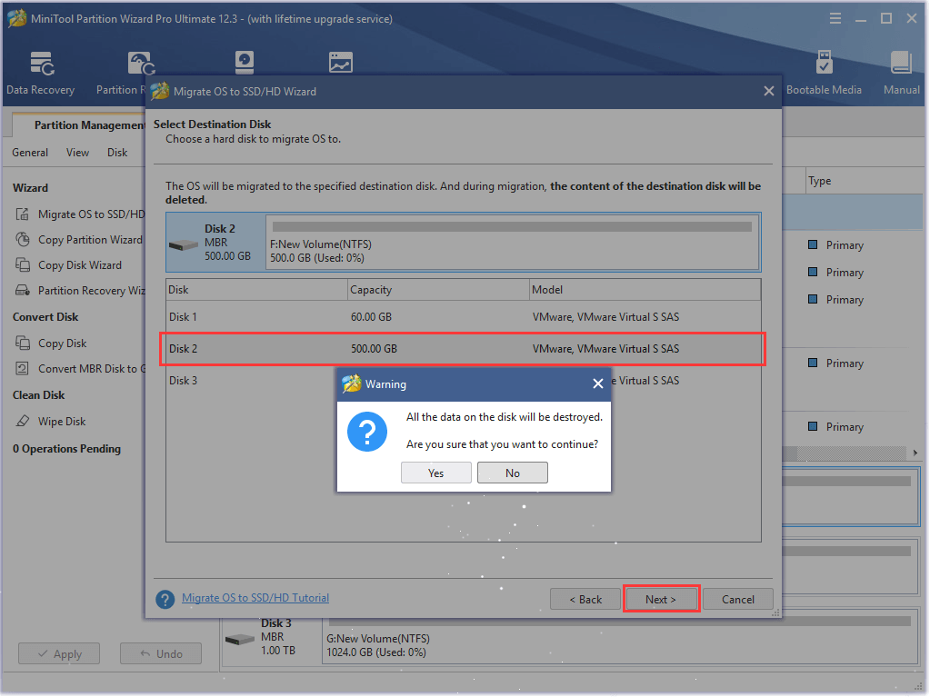Viewport: 930px width, 697px height.
Task: Open the Disk Benchmark toolbar icon
Action: tap(245, 62)
